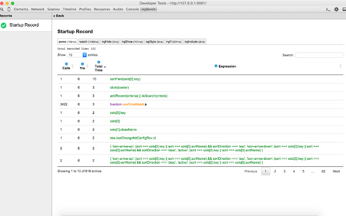Switch to the ngIf tab
The height and width of the screenshot is (216, 346).
(x=174, y=42)
